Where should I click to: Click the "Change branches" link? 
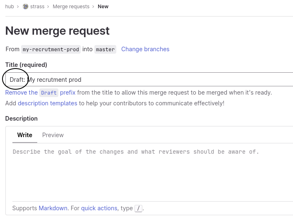tap(145, 49)
